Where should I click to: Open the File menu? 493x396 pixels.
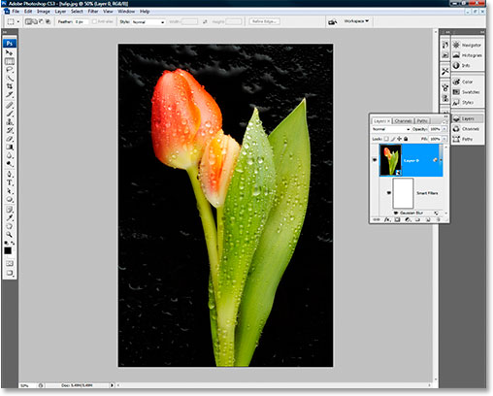(x=16, y=12)
